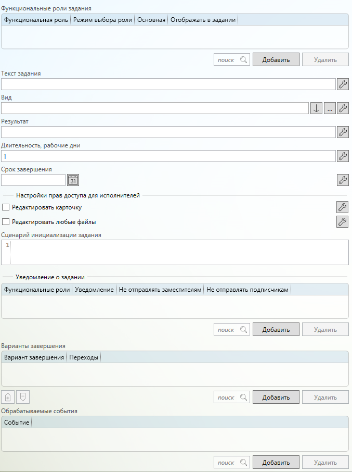
Task: Click wrench icon in the Вид row
Action: click(343, 108)
